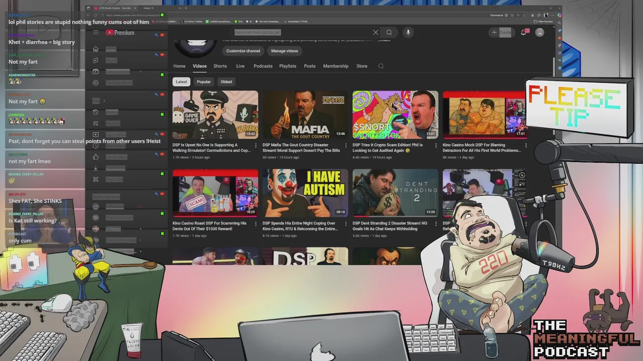Click the magnifier search button
Viewport: 643px width, 361px height.
[x=389, y=33]
